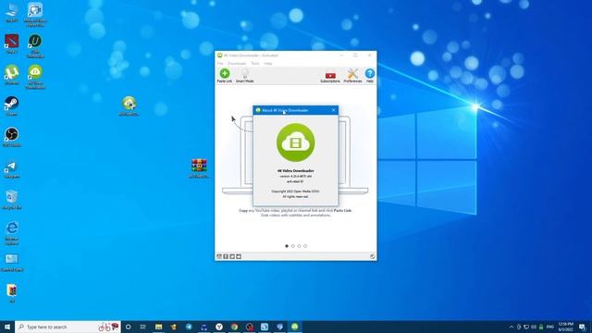Image resolution: width=592 pixels, height=333 pixels.
Task: Select WinRAR icon at bottom of left column
Action: (x=12, y=293)
